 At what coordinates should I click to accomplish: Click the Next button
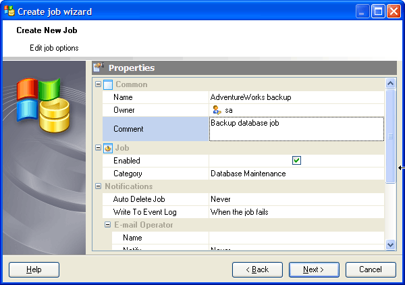(314, 269)
